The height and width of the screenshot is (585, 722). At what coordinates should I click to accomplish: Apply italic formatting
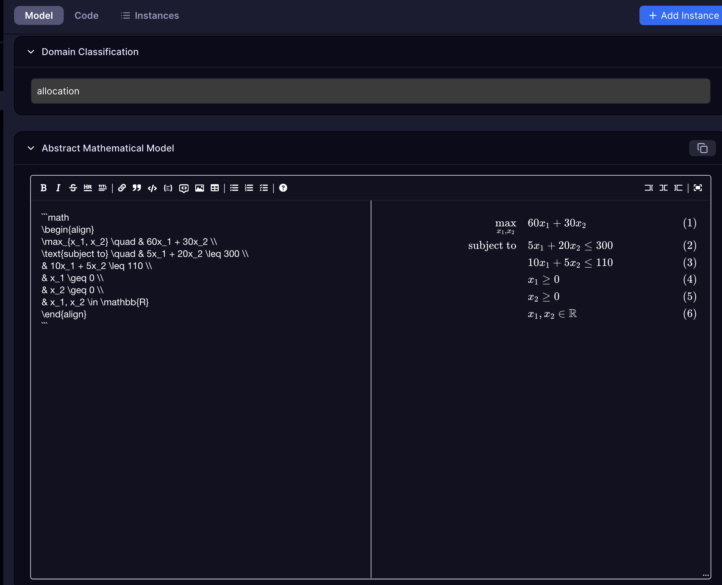coord(58,188)
